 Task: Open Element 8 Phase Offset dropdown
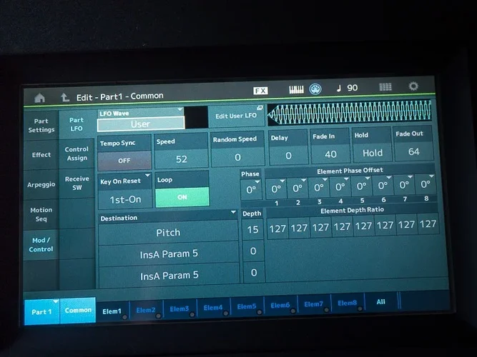coord(426,183)
